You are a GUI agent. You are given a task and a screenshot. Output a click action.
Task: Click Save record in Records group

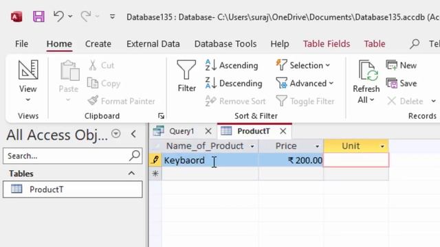click(401, 83)
